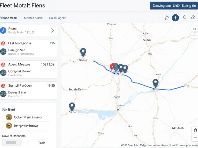The height and width of the screenshot is (148, 198).
Task: Switch to Mornes Sloals tab
Action: point(33,18)
